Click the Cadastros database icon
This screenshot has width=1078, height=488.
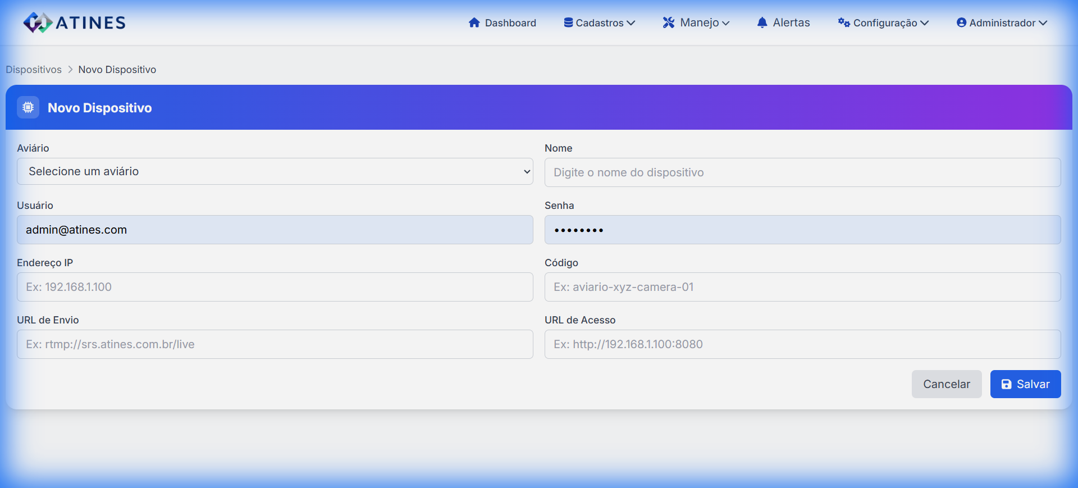click(x=568, y=22)
